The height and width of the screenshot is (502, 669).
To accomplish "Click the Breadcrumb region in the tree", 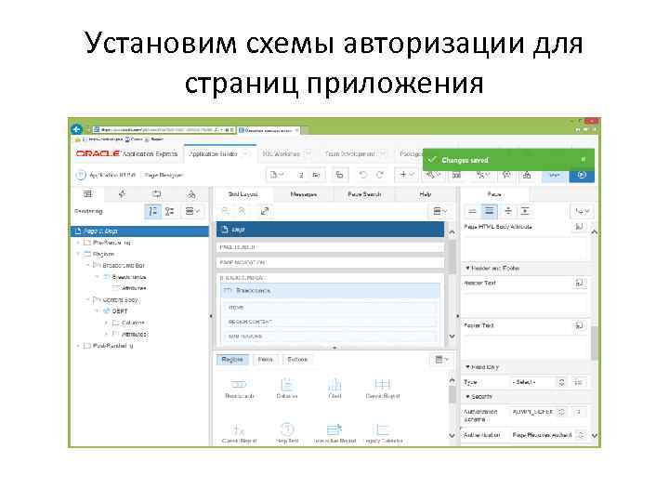I will [x=129, y=277].
